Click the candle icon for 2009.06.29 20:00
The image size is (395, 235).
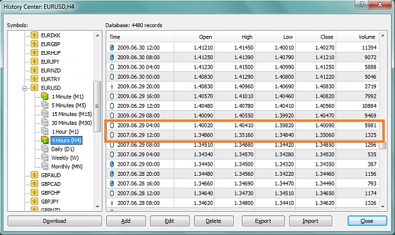pyautogui.click(x=112, y=86)
